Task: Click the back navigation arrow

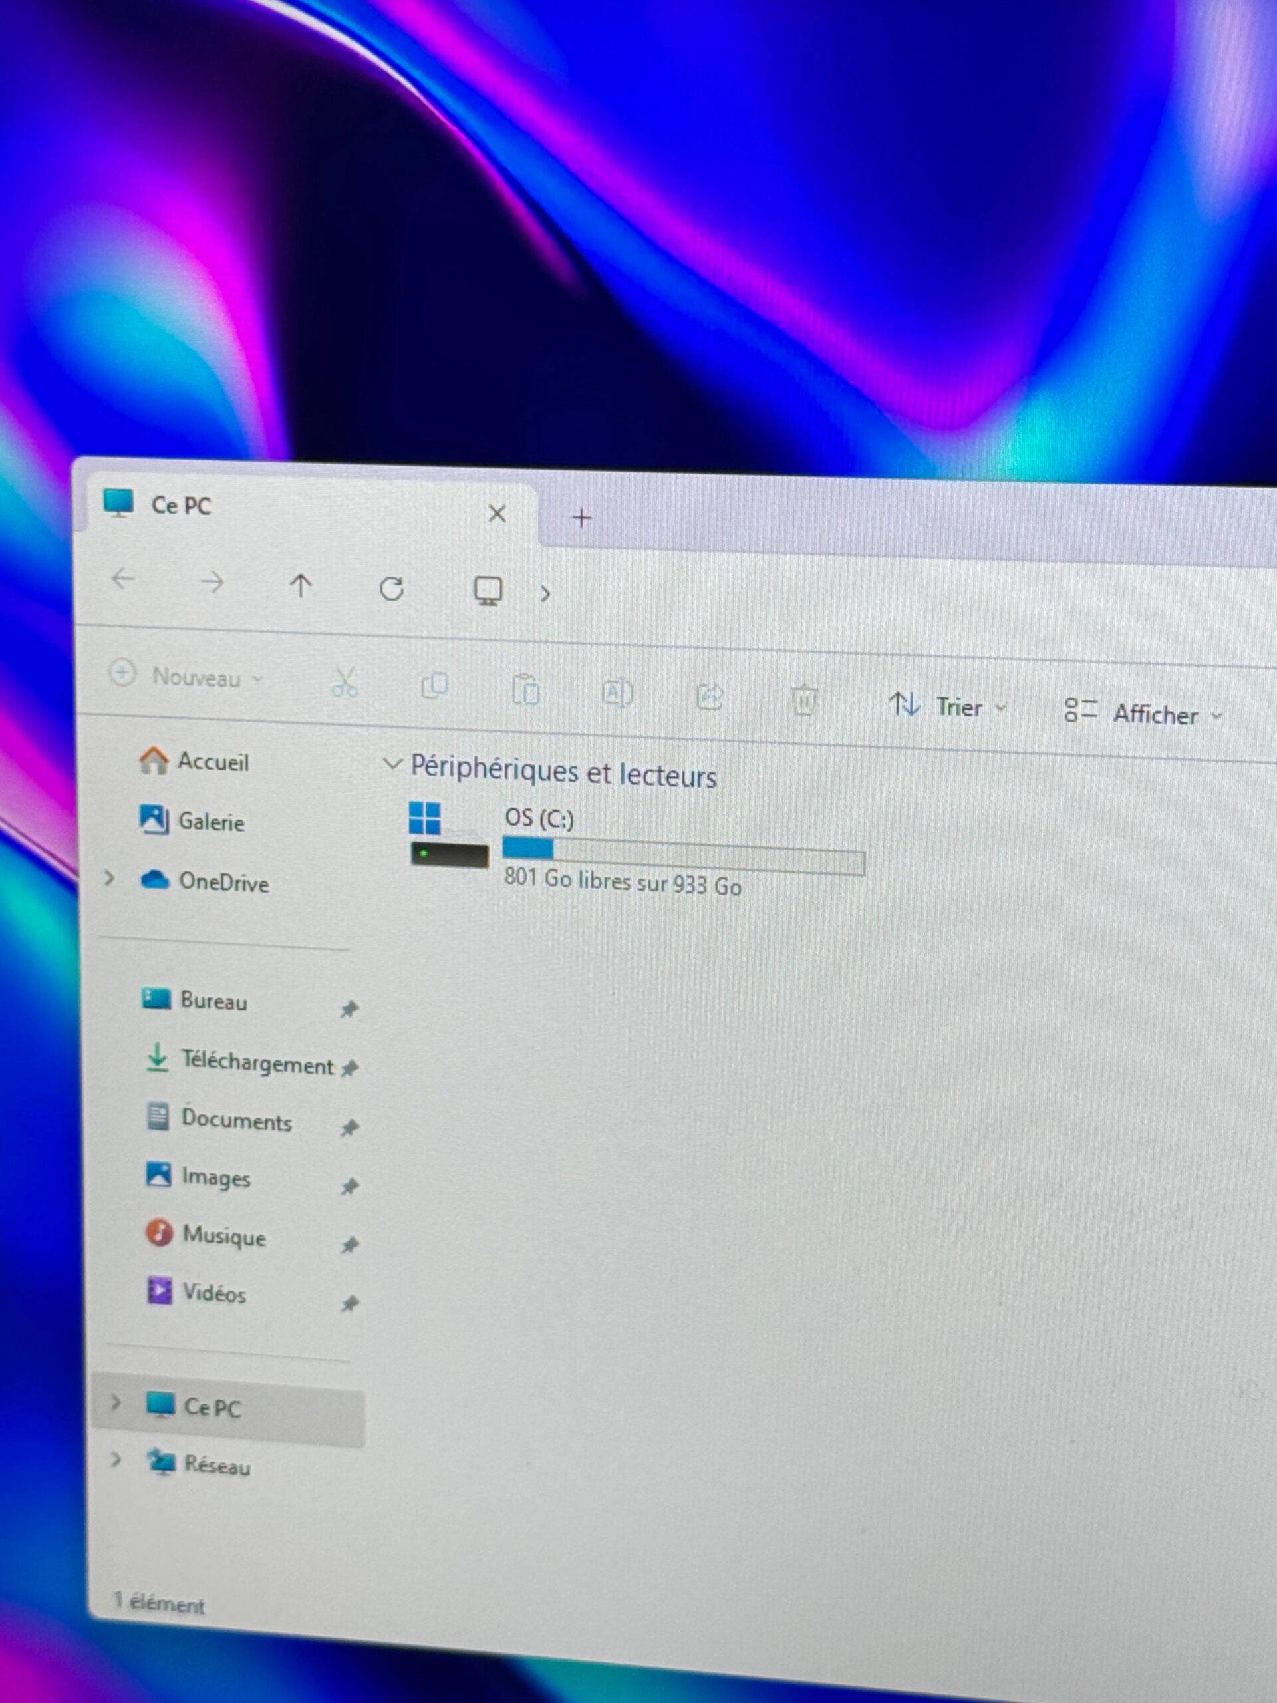Action: click(123, 578)
